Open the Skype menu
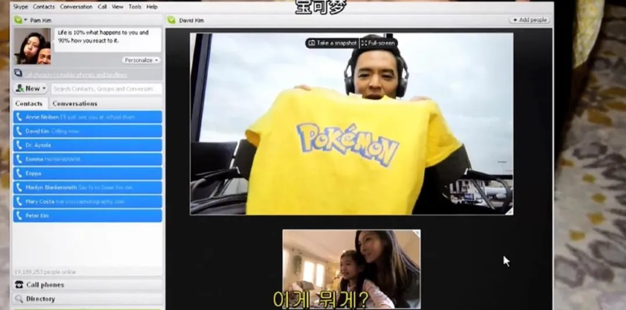626x310 pixels. [x=20, y=7]
